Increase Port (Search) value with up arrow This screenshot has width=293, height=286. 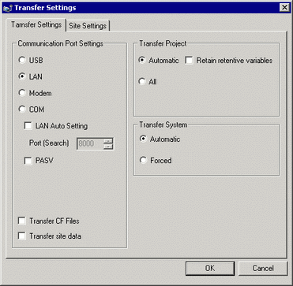[x=108, y=141]
